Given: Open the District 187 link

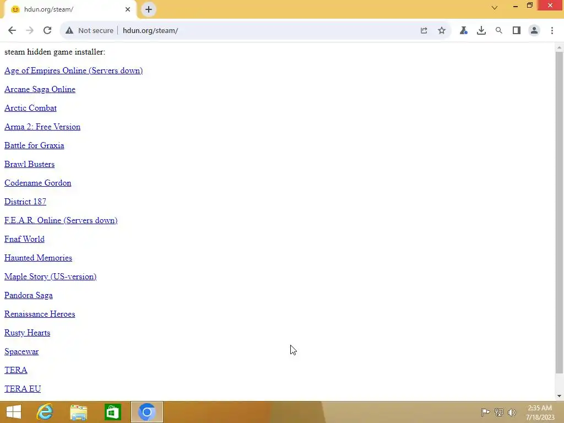Looking at the screenshot, I should 25,202.
